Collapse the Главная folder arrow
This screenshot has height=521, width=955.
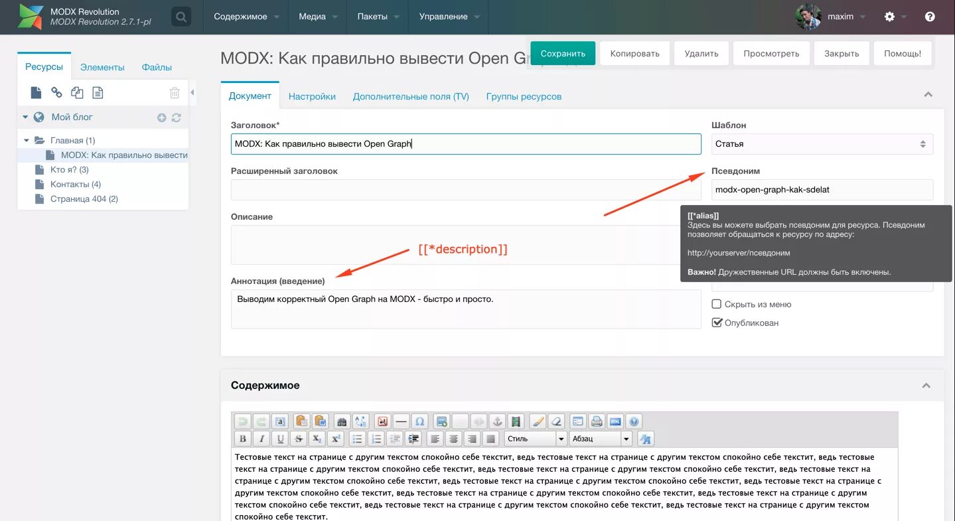click(27, 141)
